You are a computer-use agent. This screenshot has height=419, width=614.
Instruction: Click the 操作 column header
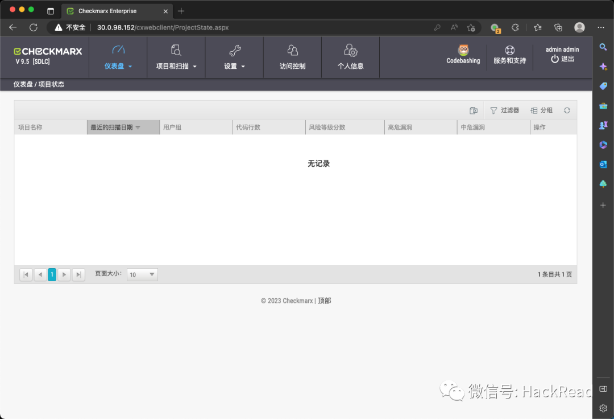click(x=553, y=128)
